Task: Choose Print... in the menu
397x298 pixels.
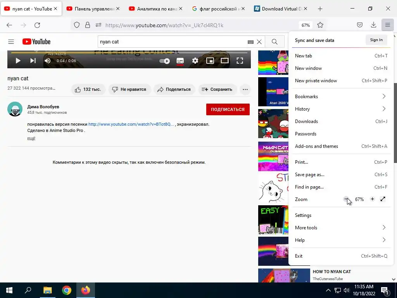Action: pyautogui.click(x=341, y=162)
